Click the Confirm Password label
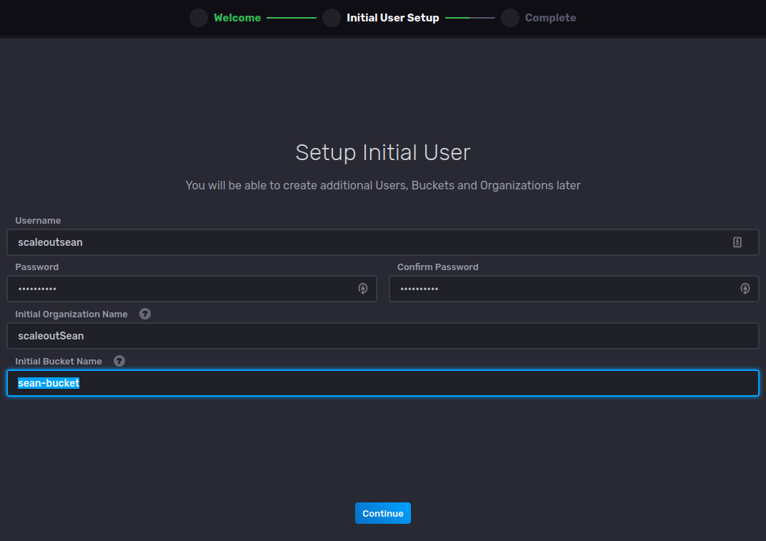This screenshot has height=541, width=766. pyautogui.click(x=438, y=267)
